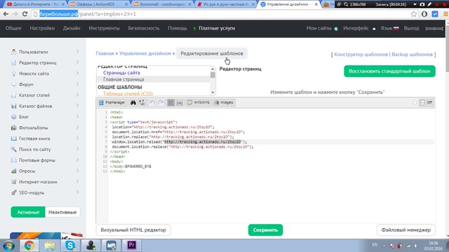Expand the Опросы section chevron

[x=77, y=171]
